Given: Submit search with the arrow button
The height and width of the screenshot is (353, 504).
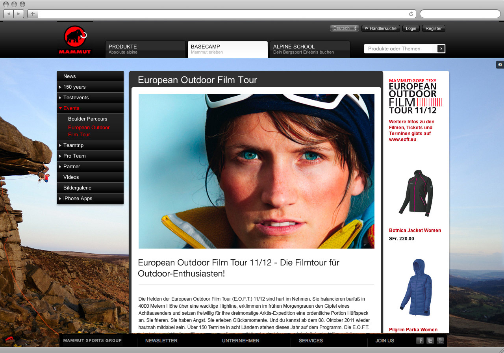Looking at the screenshot, I should click(441, 49).
